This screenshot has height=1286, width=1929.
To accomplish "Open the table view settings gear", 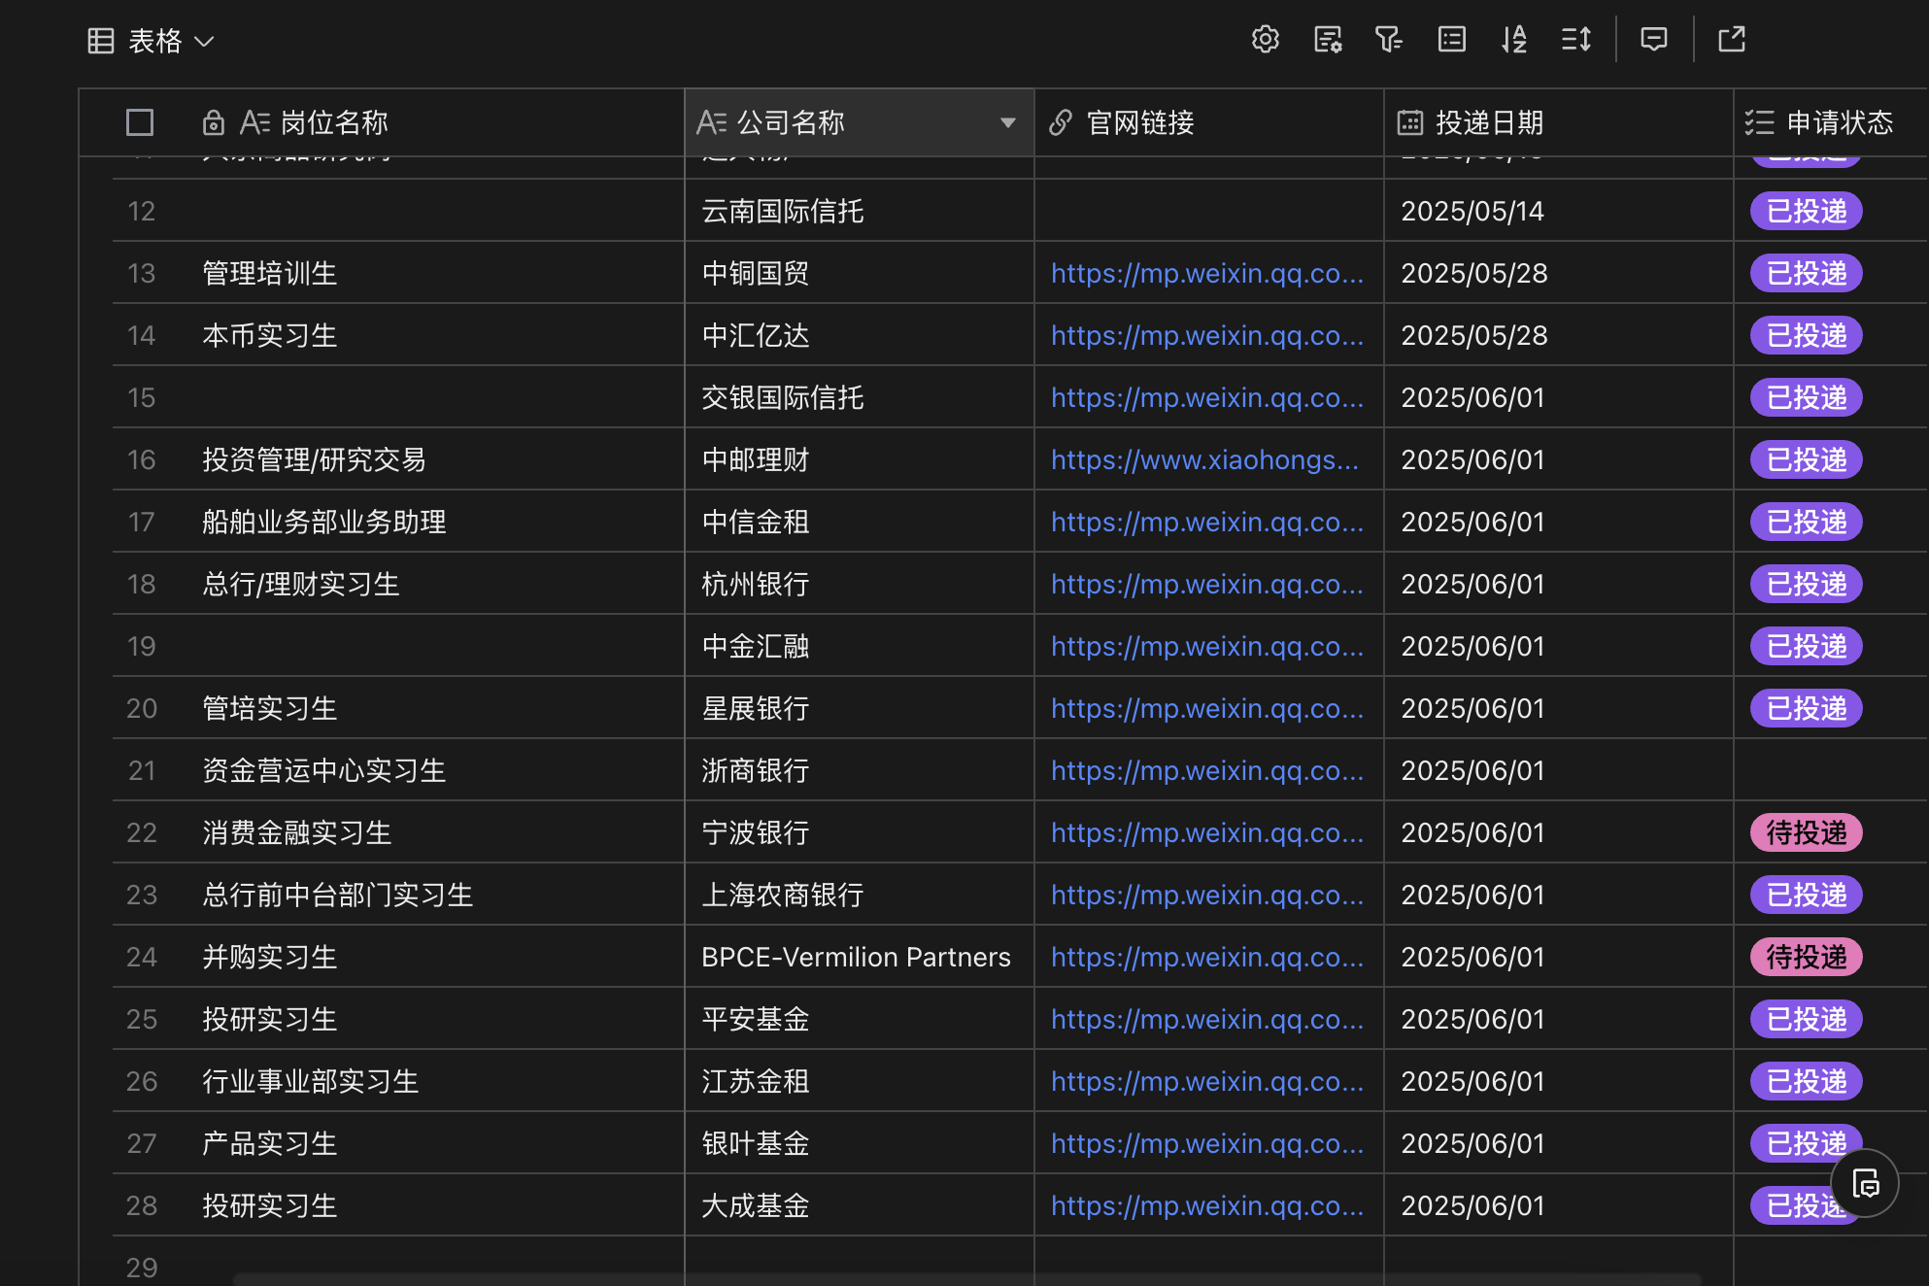I will tap(1266, 40).
